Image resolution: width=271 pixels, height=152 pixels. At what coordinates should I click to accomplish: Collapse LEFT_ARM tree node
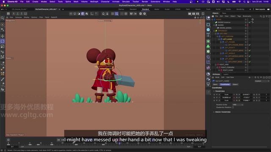pos(216,34)
